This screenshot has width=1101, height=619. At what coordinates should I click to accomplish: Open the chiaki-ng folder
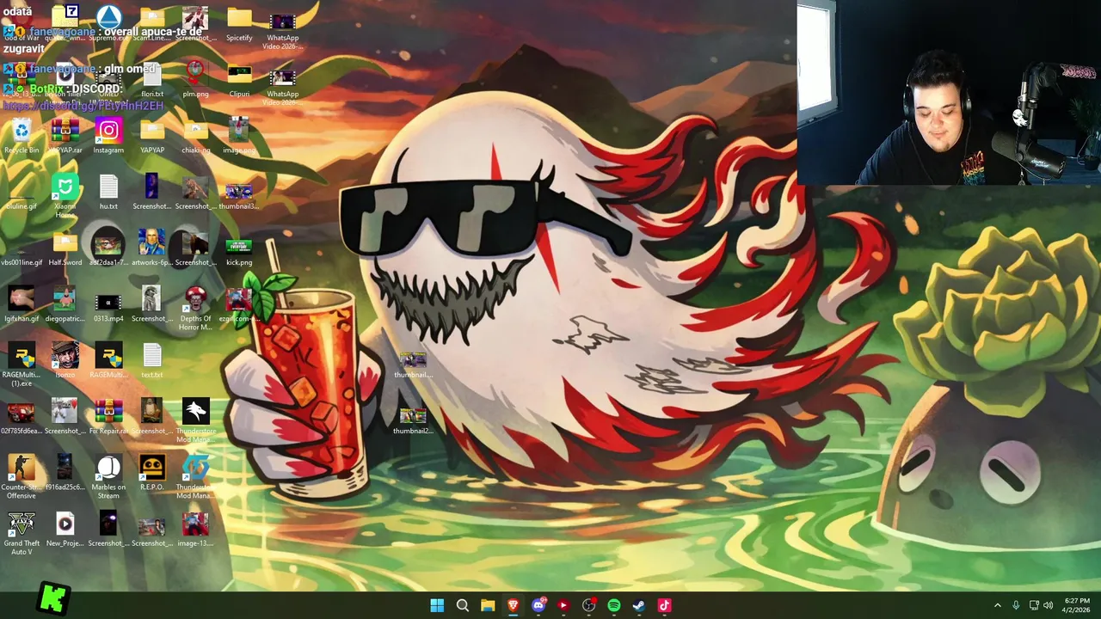(195, 136)
